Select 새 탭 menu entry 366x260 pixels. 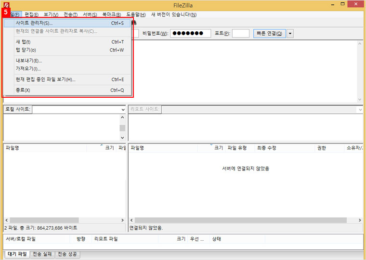click(x=23, y=42)
